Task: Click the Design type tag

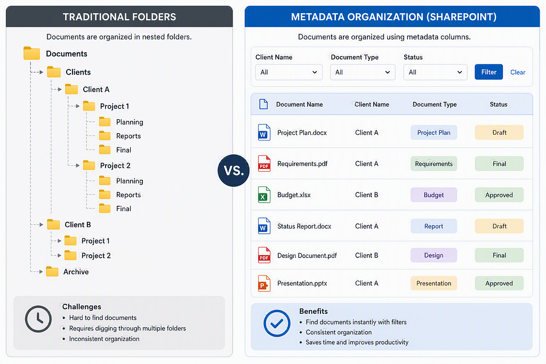Action: click(433, 255)
